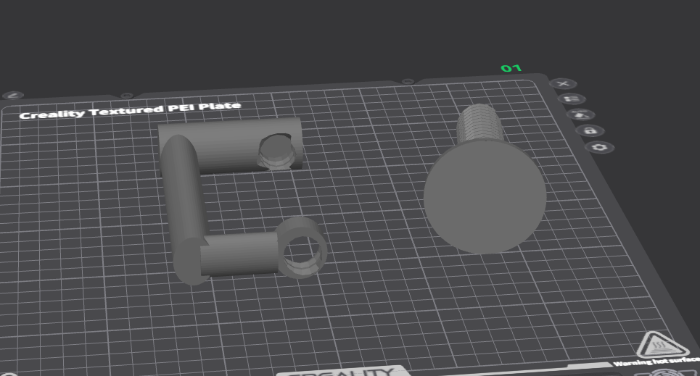Click the dark background above the plate
Image resolution: width=700 pixels, height=376 pixels.
click(x=313, y=35)
